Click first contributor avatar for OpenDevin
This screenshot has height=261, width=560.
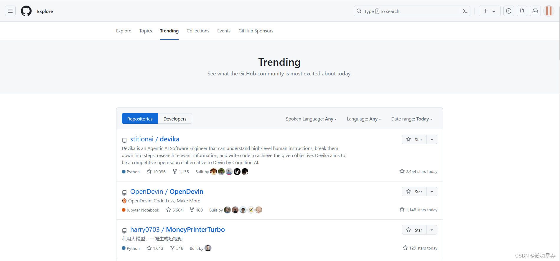[x=227, y=210]
